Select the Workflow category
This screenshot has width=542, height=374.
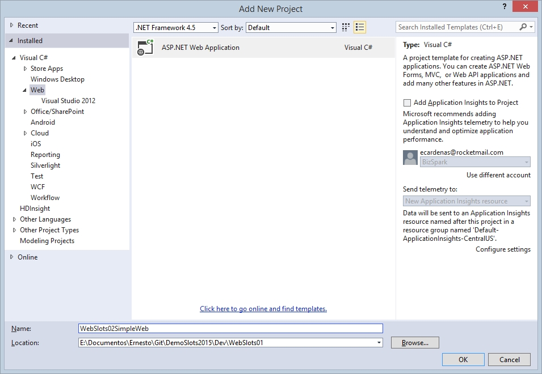pos(45,198)
